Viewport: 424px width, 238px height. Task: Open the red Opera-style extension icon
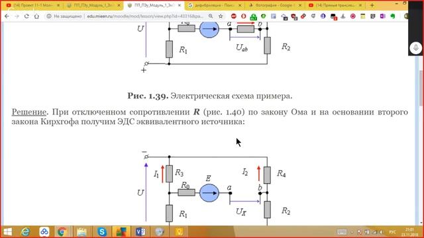point(243,16)
